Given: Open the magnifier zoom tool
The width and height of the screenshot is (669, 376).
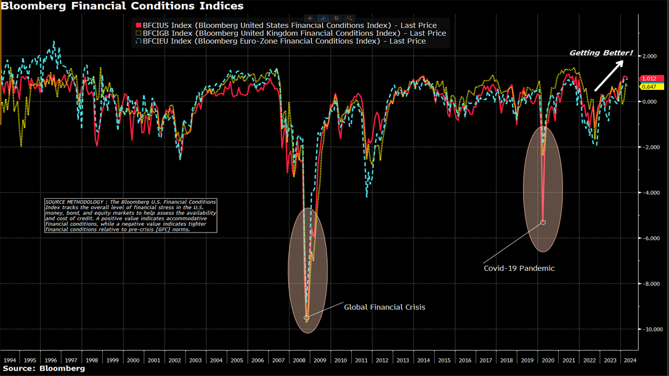Looking at the screenshot, I should point(349,18).
